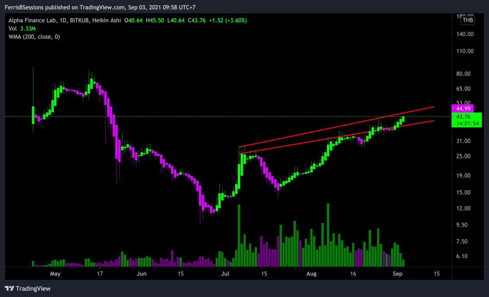The height and width of the screenshot is (297, 489).
Task: Click the THB currency badge on price scale
Action: point(467,20)
